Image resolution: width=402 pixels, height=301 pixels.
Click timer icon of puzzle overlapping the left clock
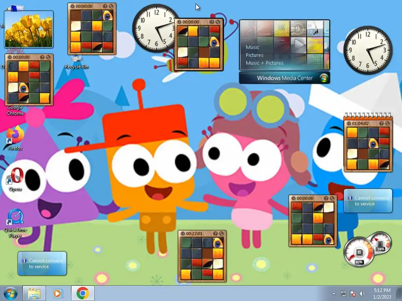click(179, 22)
